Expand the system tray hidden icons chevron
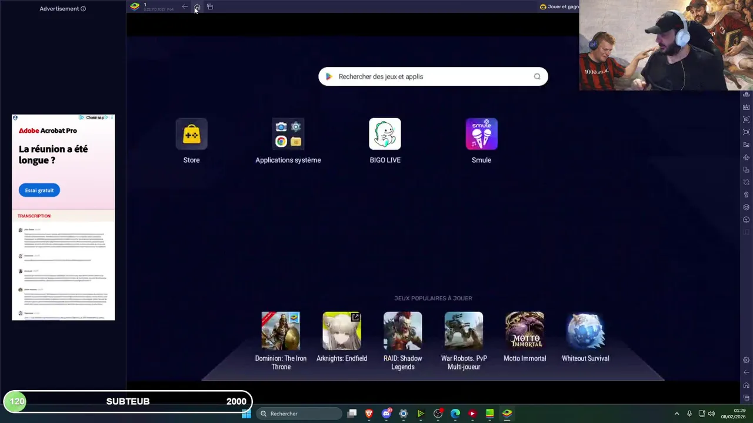This screenshot has width=753, height=423. [677, 414]
